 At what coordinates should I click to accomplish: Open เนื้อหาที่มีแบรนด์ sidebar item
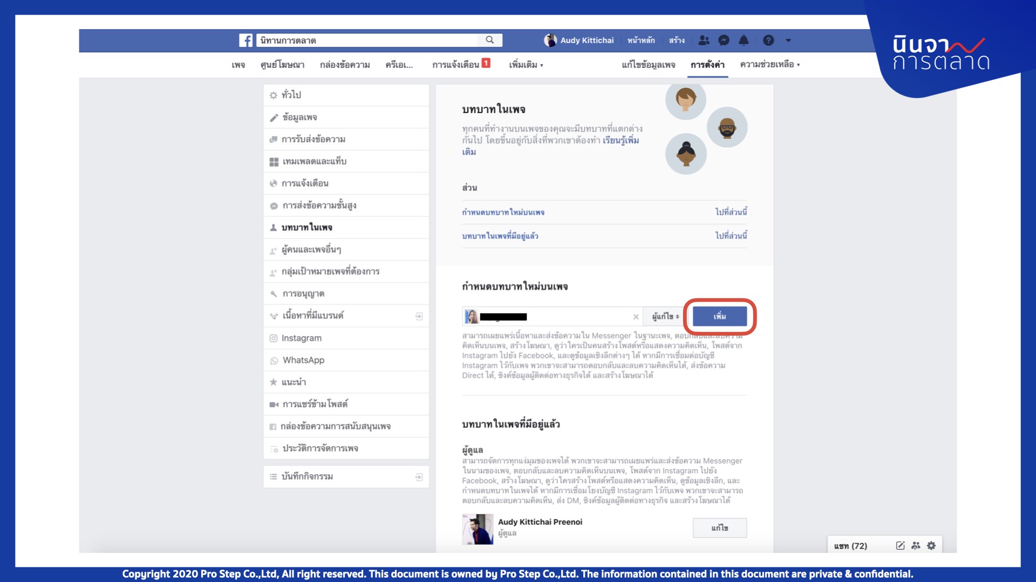click(346, 316)
